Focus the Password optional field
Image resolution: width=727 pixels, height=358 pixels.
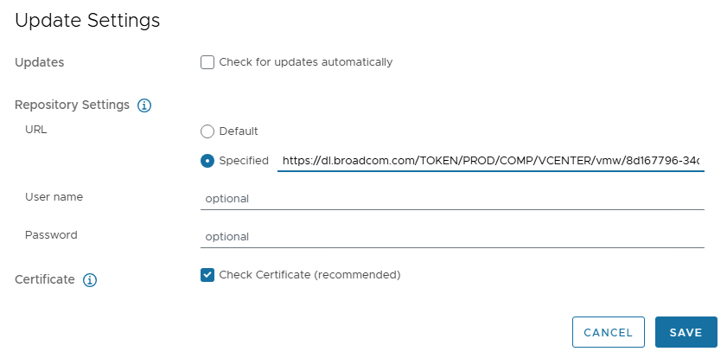point(451,236)
